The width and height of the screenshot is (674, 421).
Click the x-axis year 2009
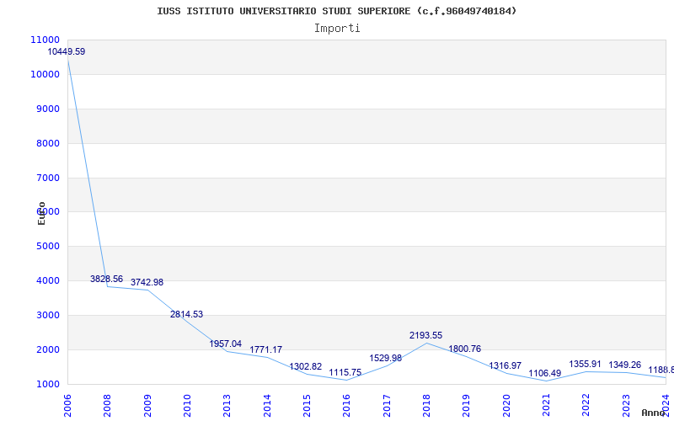[147, 406]
